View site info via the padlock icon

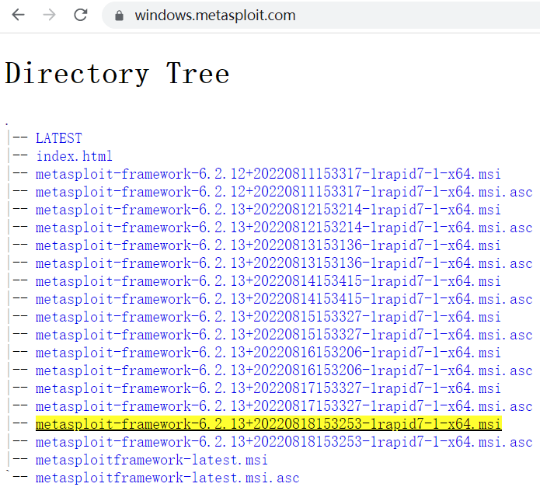(119, 16)
